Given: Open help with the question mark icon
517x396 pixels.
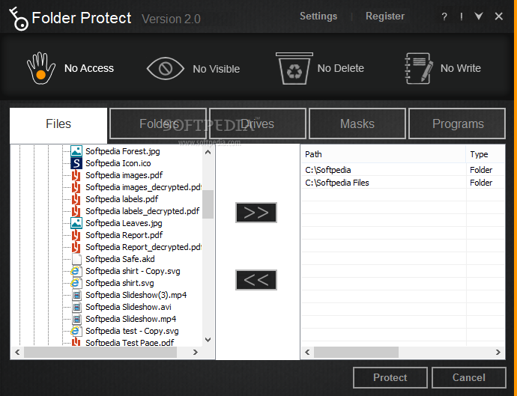Looking at the screenshot, I should pos(444,16).
